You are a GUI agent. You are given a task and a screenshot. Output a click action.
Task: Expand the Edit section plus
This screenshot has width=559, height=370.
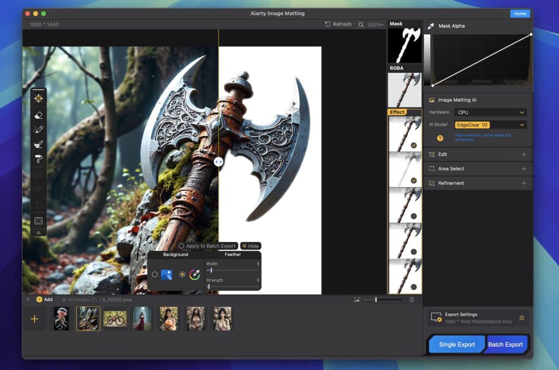pos(524,155)
